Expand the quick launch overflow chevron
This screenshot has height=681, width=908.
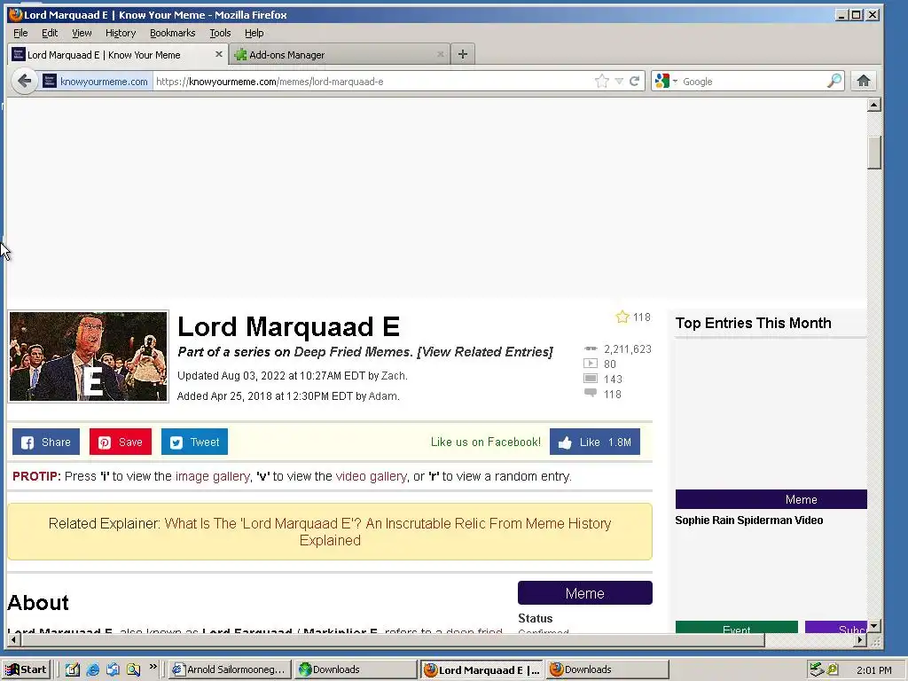click(153, 667)
